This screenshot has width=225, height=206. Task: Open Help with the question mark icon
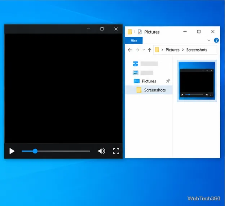[216, 40]
